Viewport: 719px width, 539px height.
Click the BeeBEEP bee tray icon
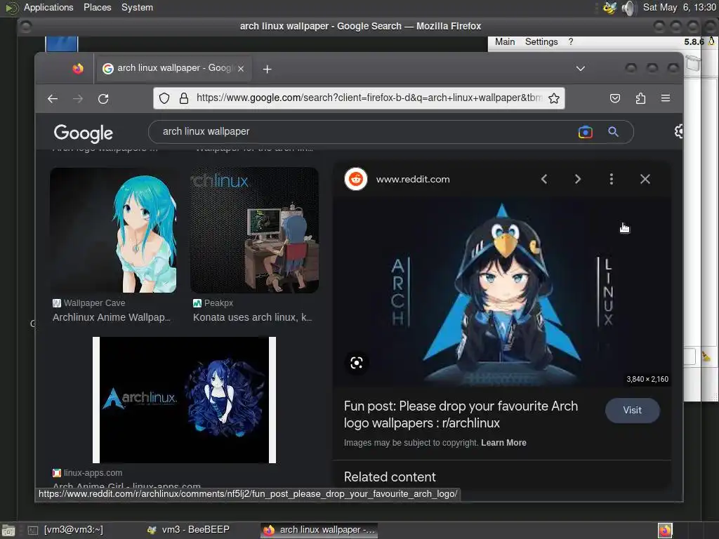(x=610, y=8)
